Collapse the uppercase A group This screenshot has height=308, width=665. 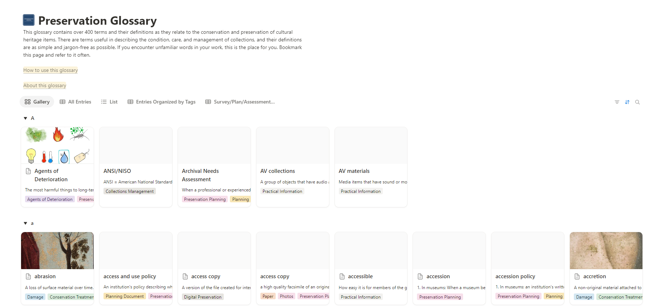coord(25,118)
